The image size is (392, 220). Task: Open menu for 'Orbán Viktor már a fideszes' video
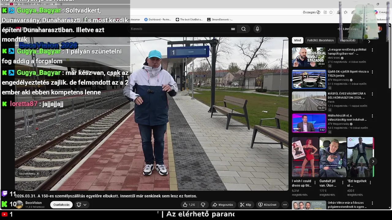tap(372, 203)
